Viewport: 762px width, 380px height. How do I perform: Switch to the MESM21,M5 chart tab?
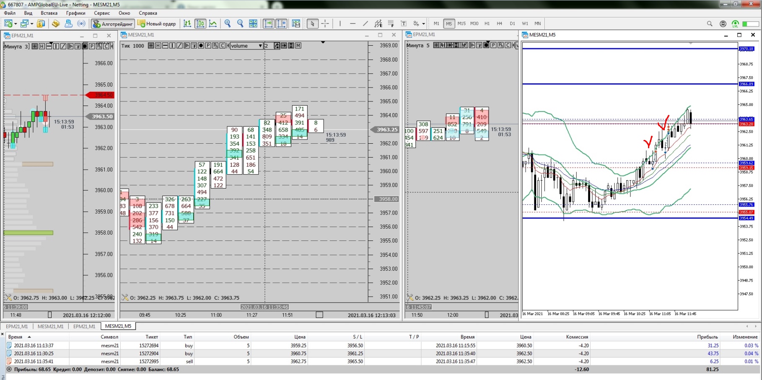(x=118, y=326)
